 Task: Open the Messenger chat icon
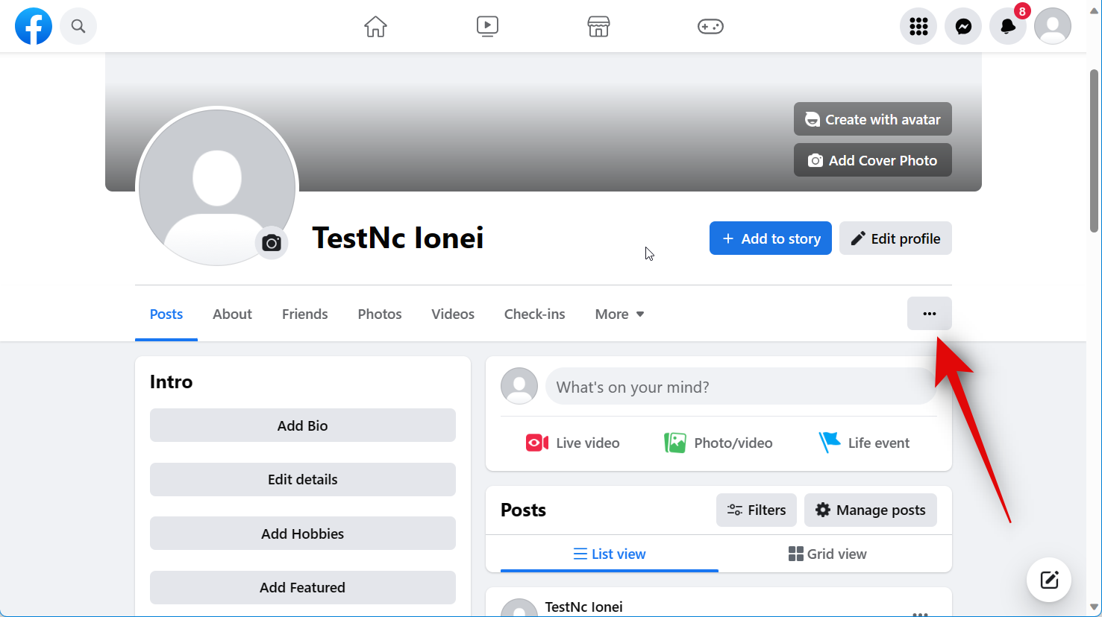[x=963, y=26]
